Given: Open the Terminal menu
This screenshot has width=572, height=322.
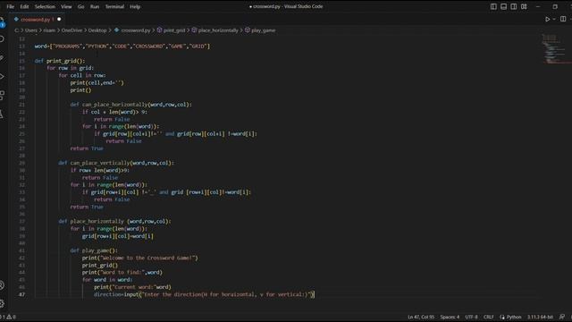Looking at the screenshot, I should (114, 6).
